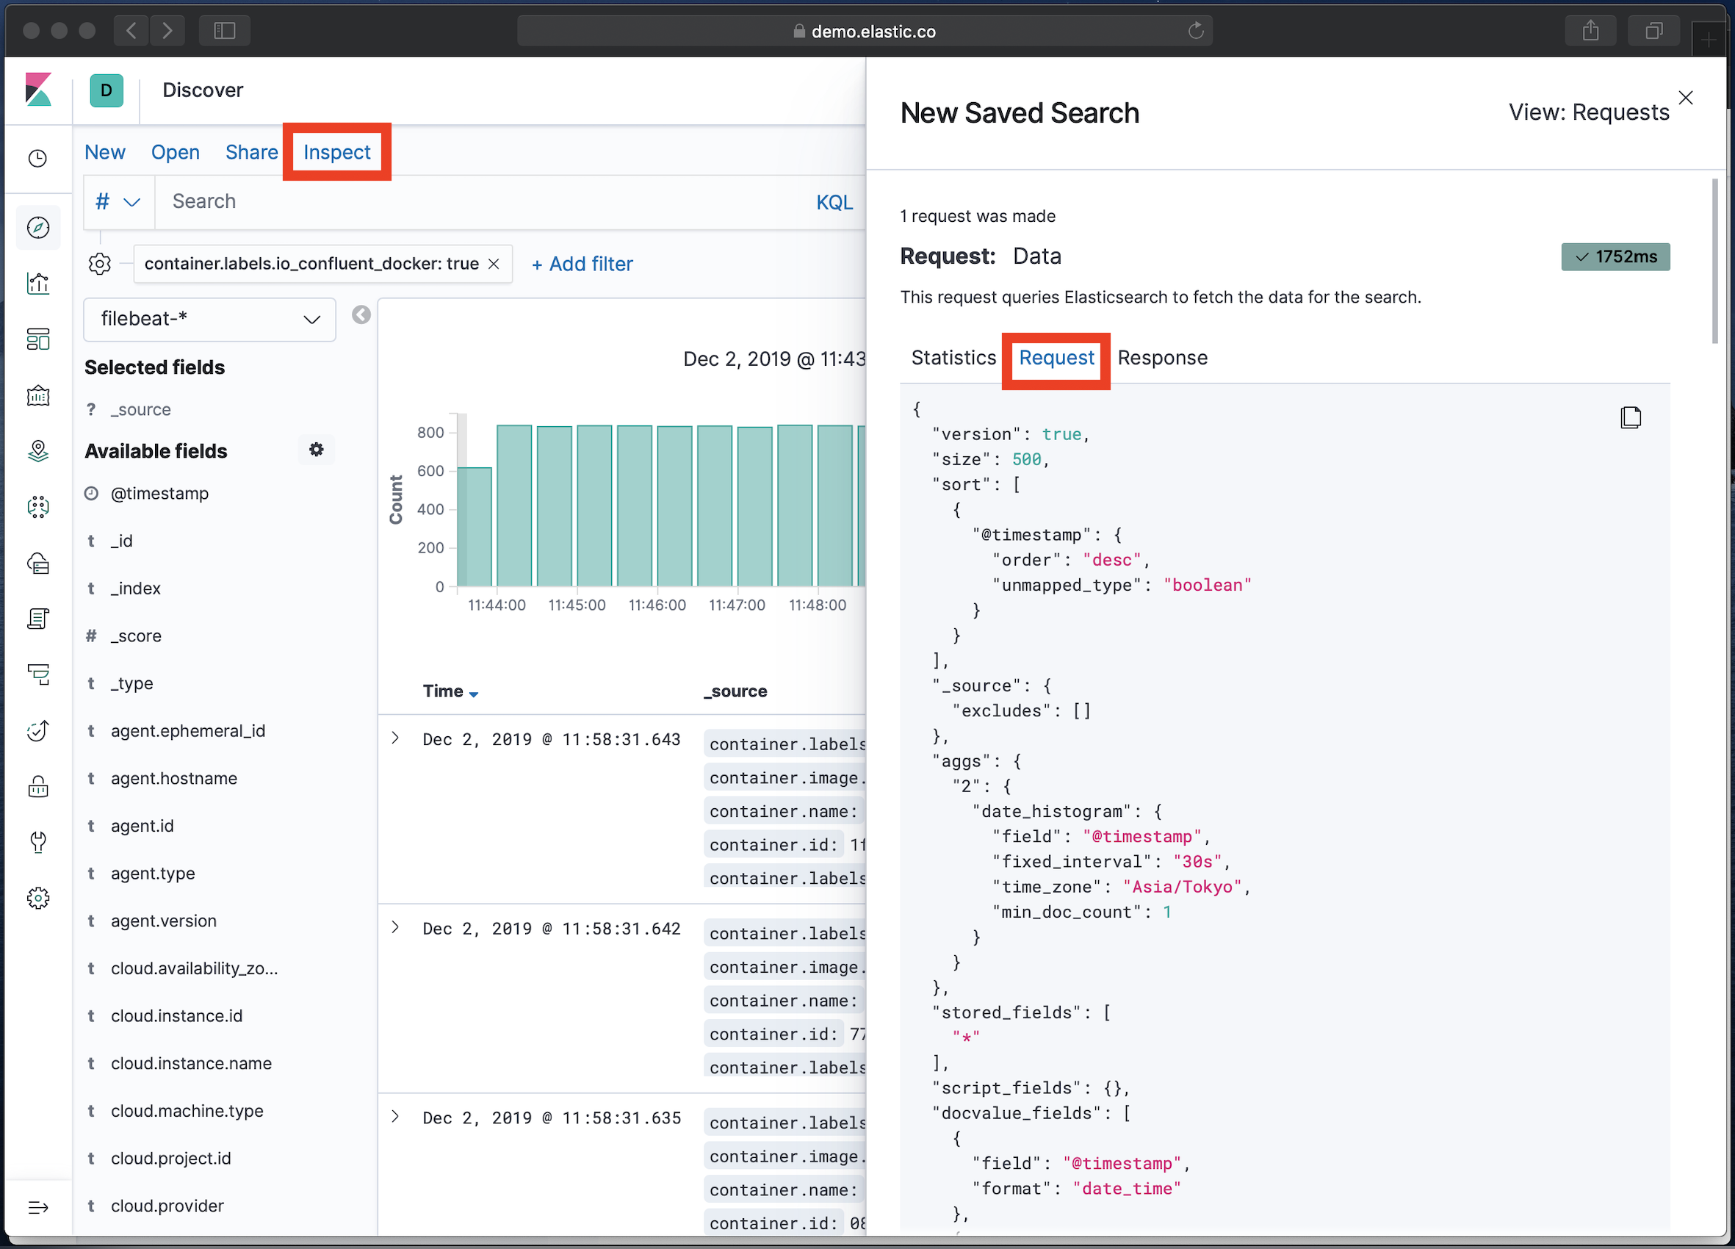The height and width of the screenshot is (1249, 1735).
Task: Open Discover via compass sidebar icon
Action: pyautogui.click(x=38, y=227)
